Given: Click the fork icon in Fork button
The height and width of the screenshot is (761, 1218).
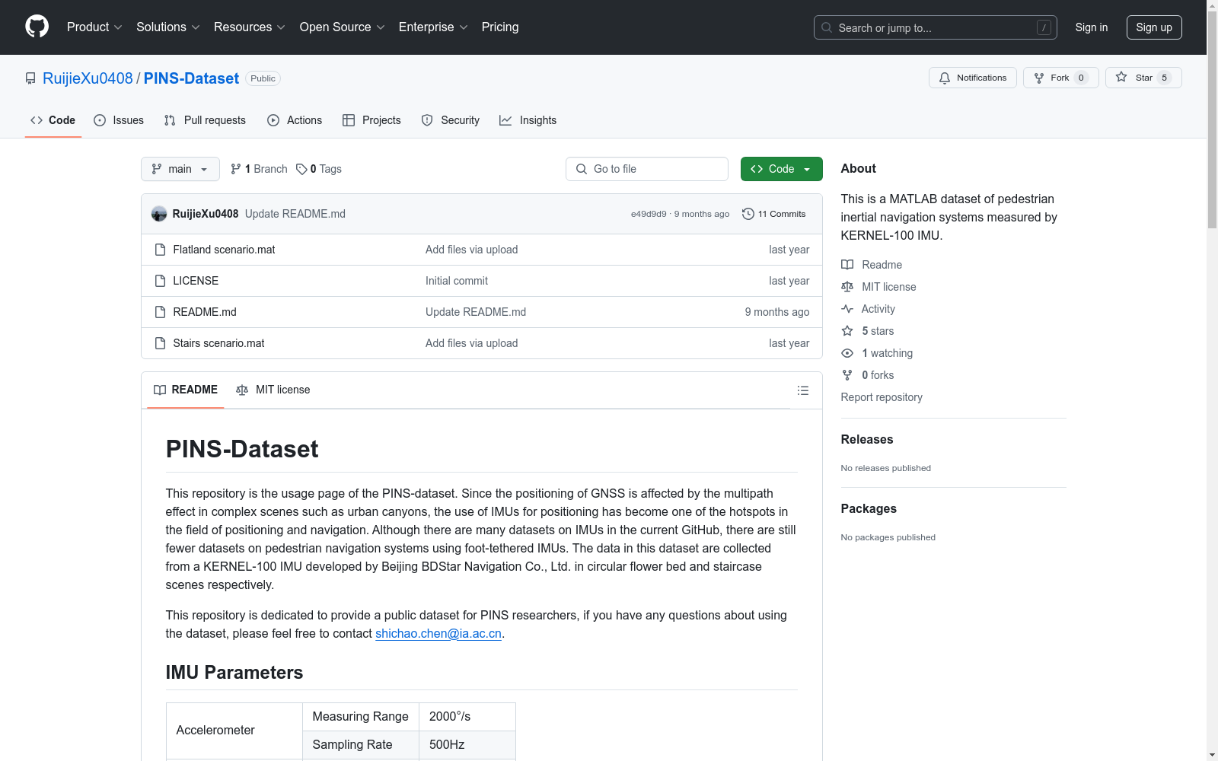Looking at the screenshot, I should click(1039, 78).
